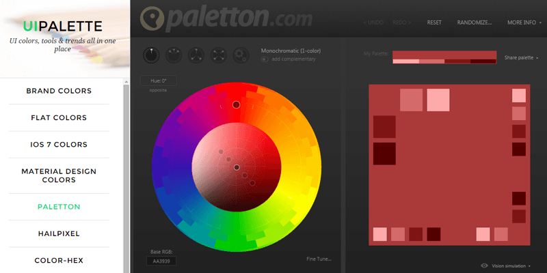Click the base hue dot on outer wheel
Image resolution: width=547 pixels, height=273 pixels.
tap(237, 105)
